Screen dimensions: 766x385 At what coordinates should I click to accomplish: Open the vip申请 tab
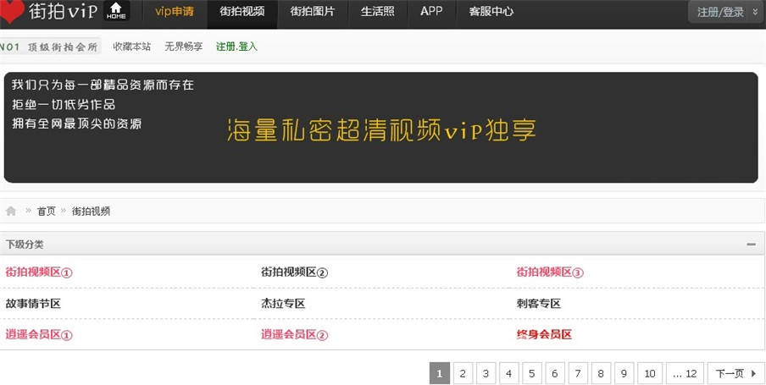(x=175, y=12)
